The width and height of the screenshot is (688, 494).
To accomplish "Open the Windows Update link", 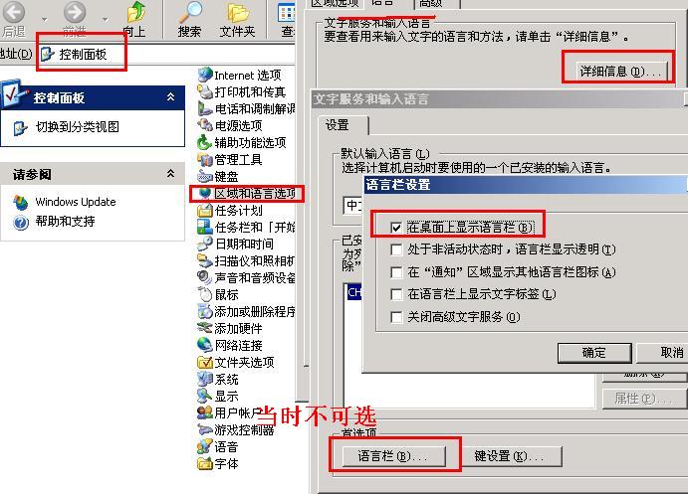I will coord(76,202).
